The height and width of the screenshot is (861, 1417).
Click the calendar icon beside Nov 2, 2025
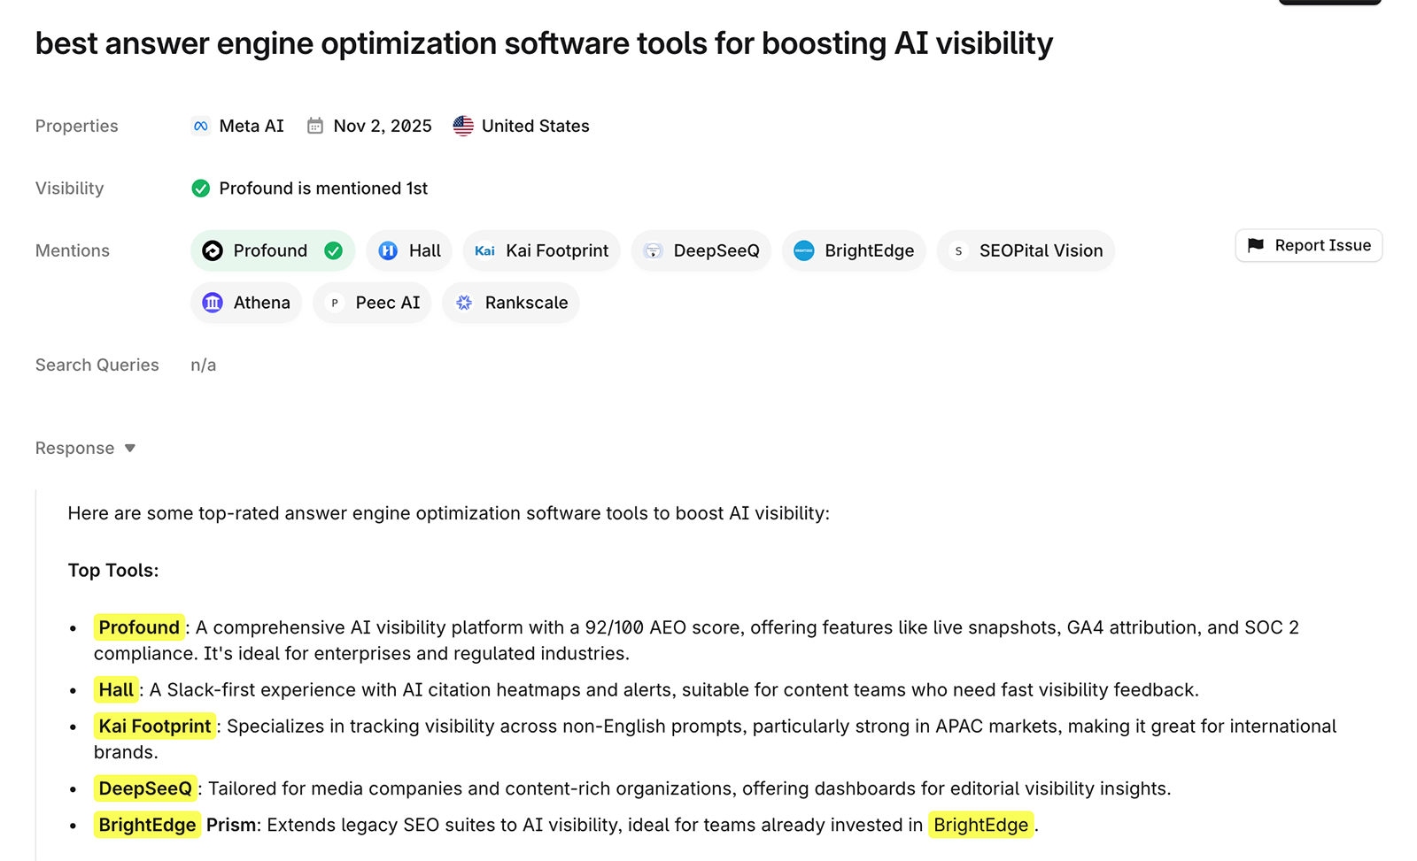coord(315,126)
